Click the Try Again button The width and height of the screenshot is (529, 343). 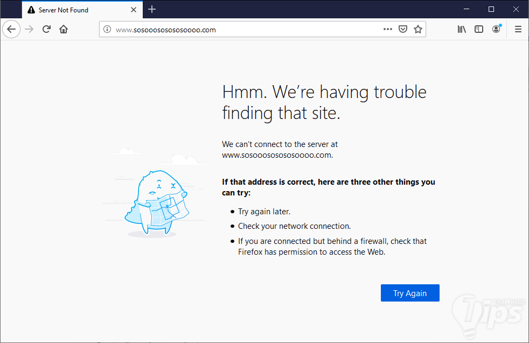(410, 293)
